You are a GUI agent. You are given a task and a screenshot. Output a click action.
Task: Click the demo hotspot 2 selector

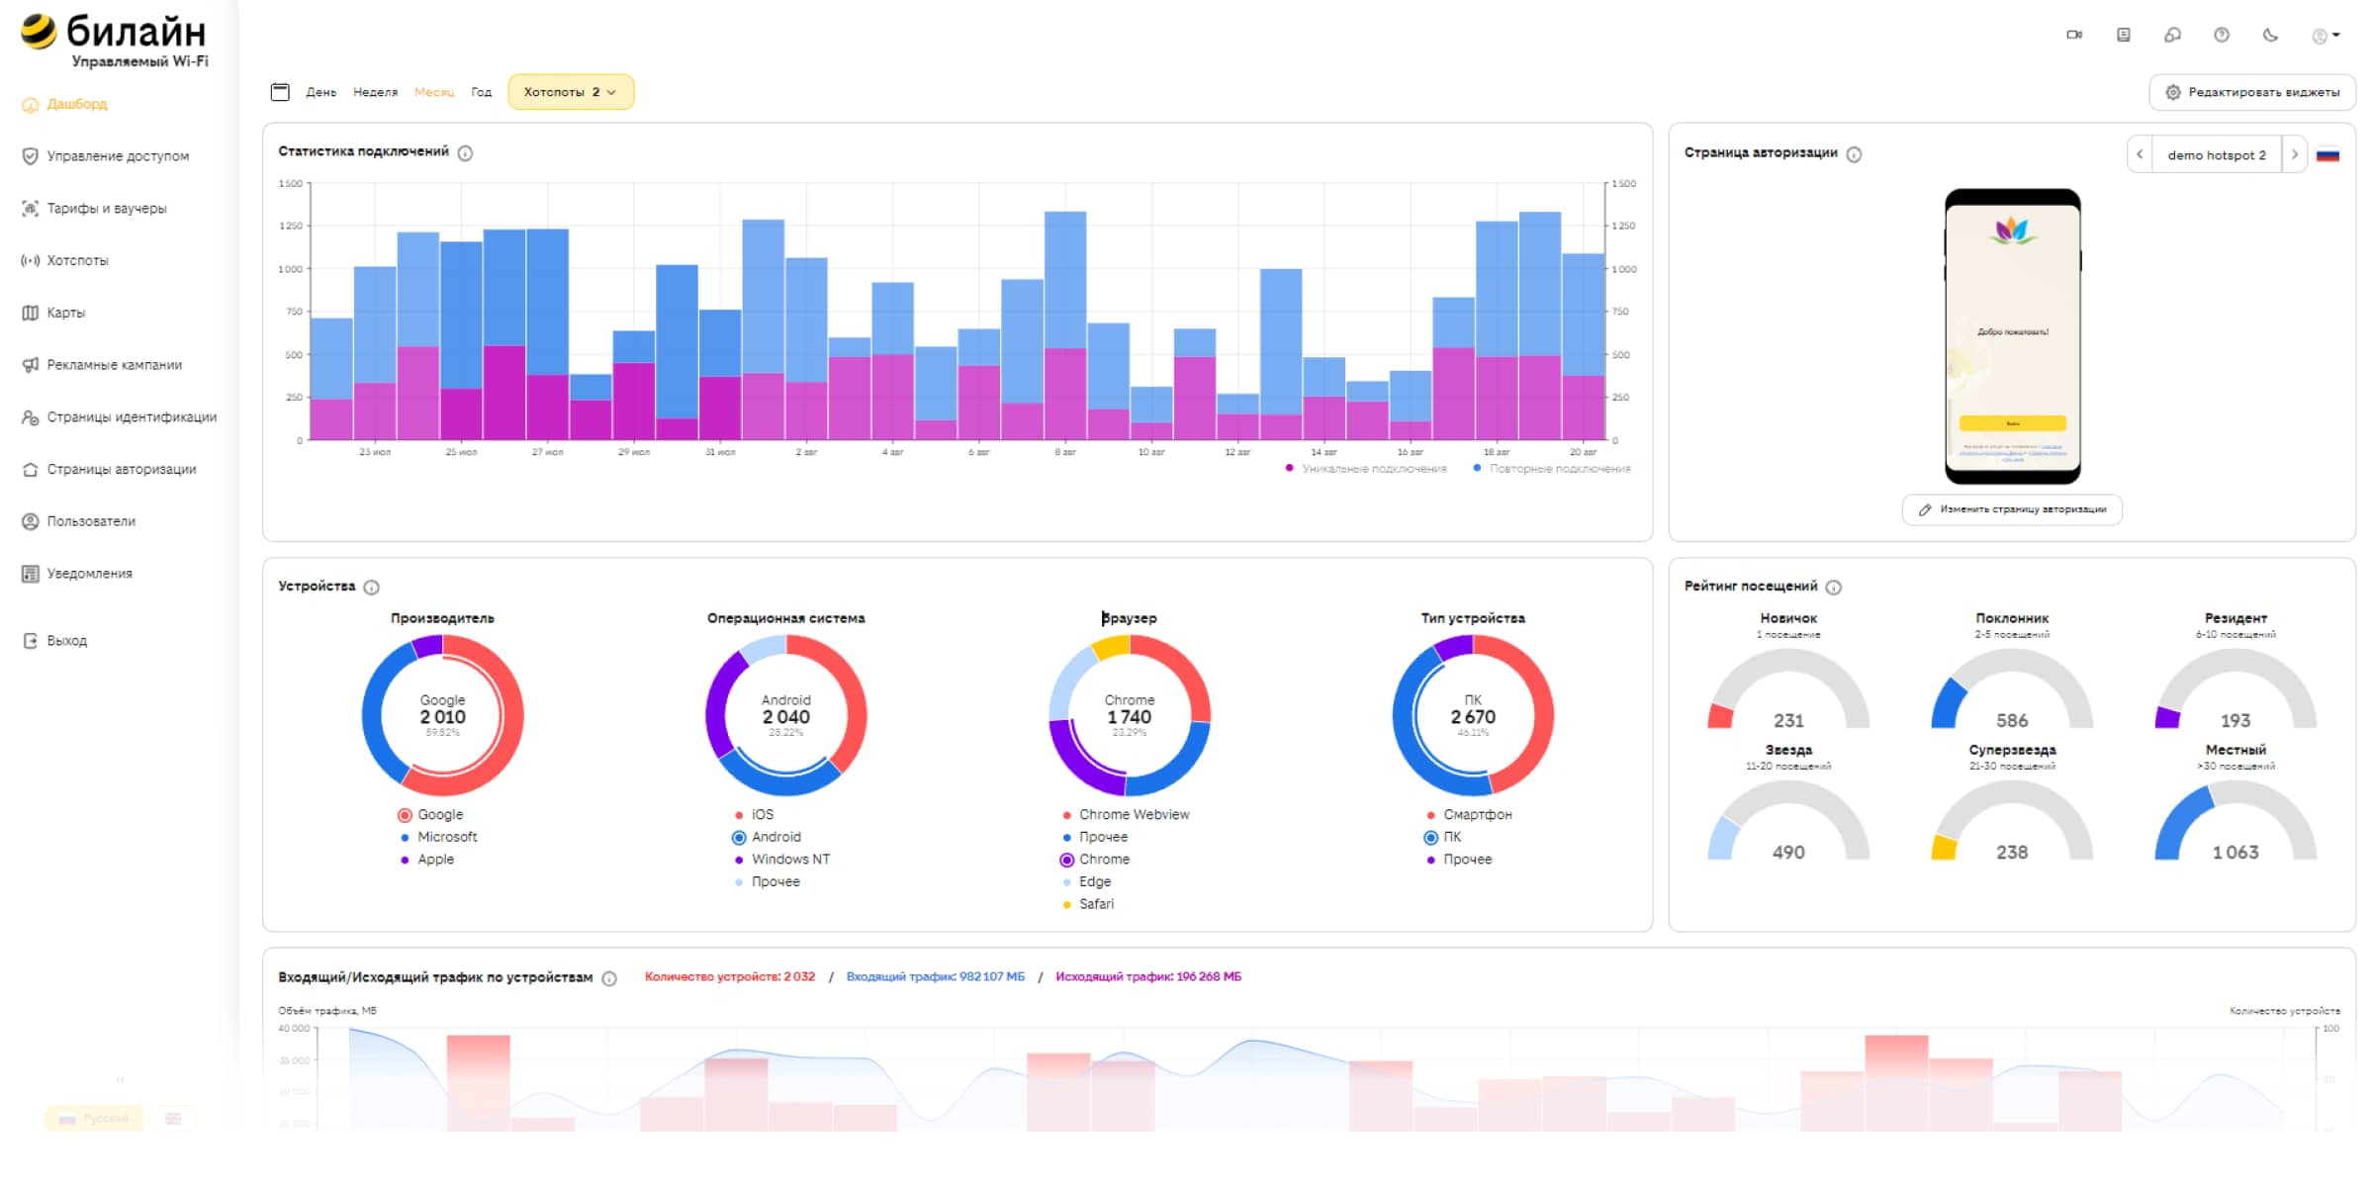coord(2217,155)
